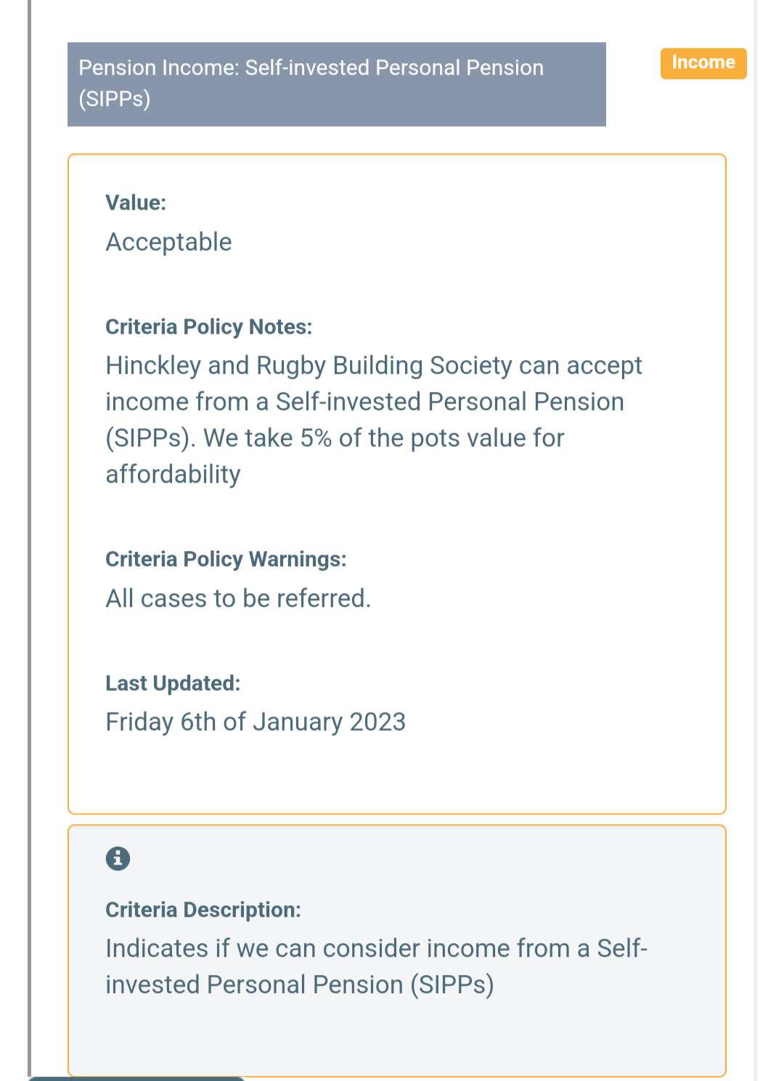This screenshot has height=1081, width=784.
Task: Click the Hinckley and Rugby policy note text
Action: tap(374, 420)
